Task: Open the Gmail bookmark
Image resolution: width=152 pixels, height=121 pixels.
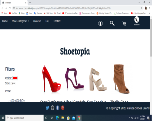Action: pyautogui.click(x=57, y=13)
